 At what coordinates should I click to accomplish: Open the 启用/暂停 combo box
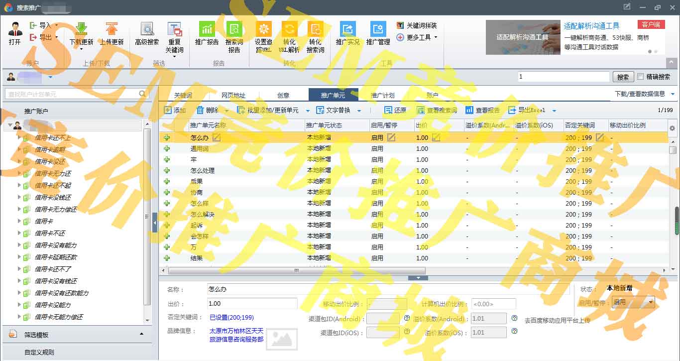[633, 302]
